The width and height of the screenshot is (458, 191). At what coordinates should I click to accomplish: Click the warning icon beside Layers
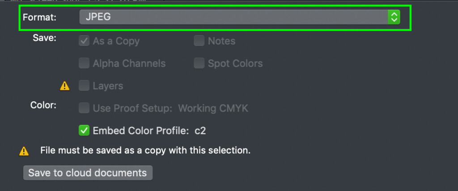pos(64,86)
